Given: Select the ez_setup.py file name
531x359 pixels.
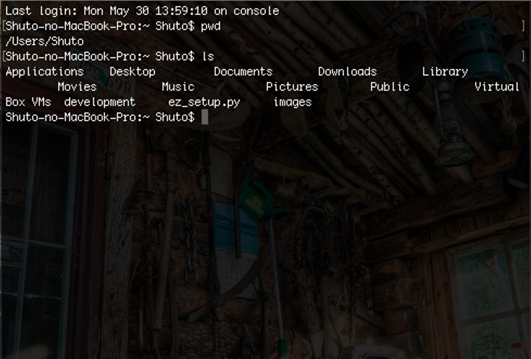Looking at the screenshot, I should point(204,102).
